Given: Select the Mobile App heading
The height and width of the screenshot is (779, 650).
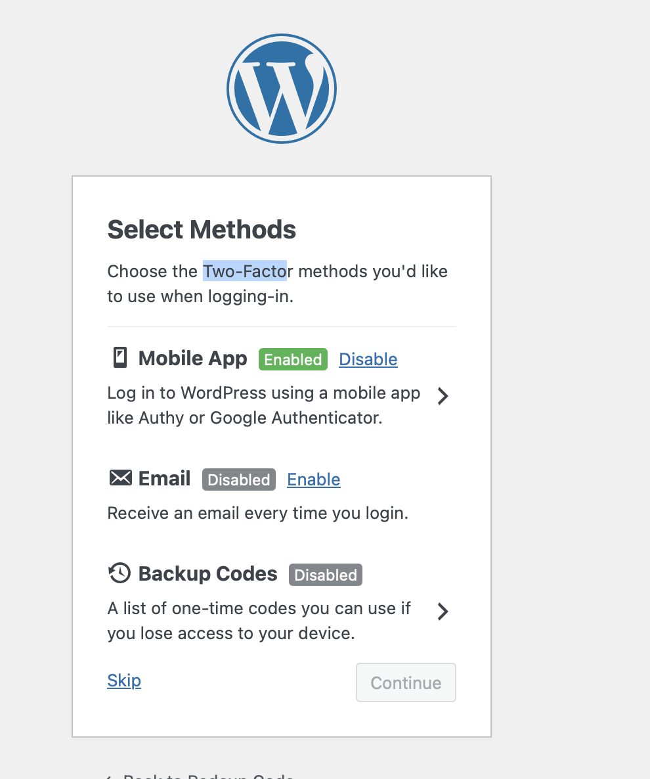Looking at the screenshot, I should coord(192,358).
